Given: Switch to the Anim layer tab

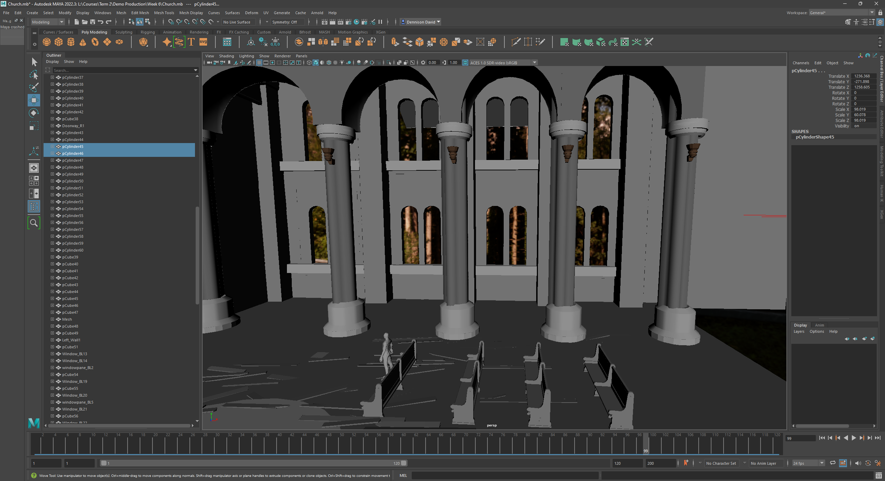Looking at the screenshot, I should (819, 325).
